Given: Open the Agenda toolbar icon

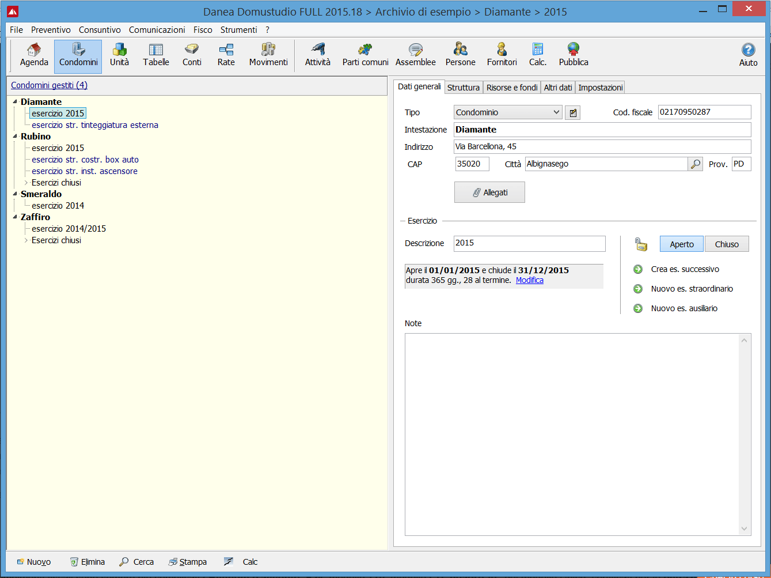Looking at the screenshot, I should pyautogui.click(x=34, y=56).
